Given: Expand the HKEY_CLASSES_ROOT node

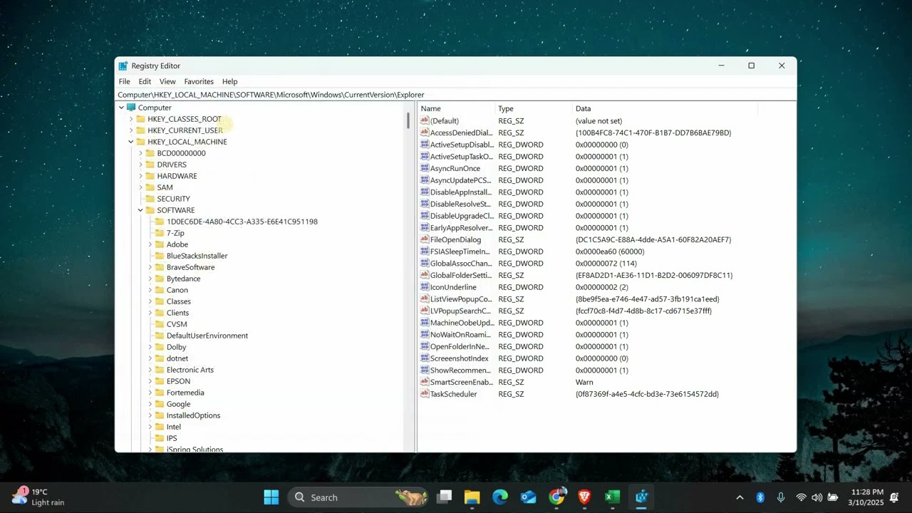Looking at the screenshot, I should (131, 119).
